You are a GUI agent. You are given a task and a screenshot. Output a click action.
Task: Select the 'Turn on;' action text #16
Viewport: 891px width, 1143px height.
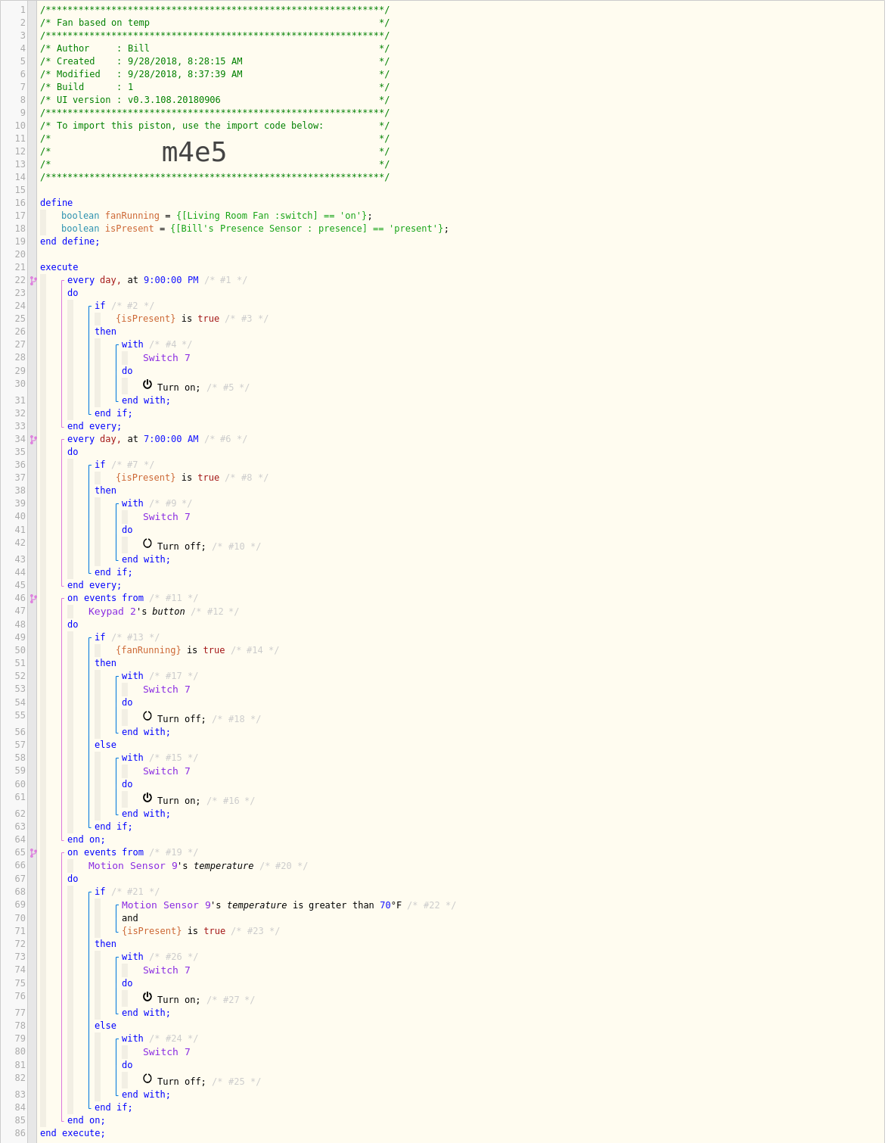179,801
